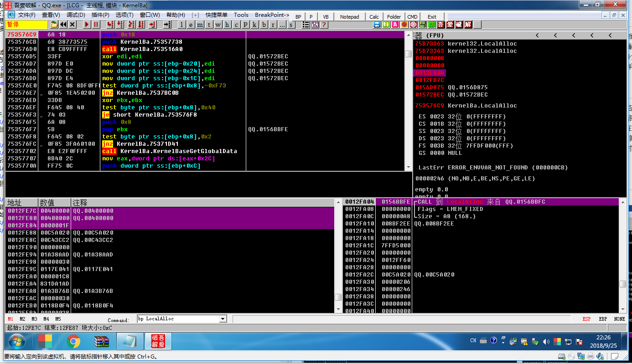632x364 pixels.
Task: Click the 地址 column header in dump
Action: coord(21,203)
